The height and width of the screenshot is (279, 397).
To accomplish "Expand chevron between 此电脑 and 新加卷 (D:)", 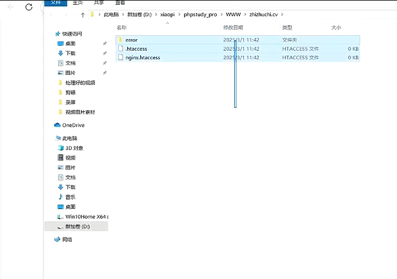I will tap(123, 14).
